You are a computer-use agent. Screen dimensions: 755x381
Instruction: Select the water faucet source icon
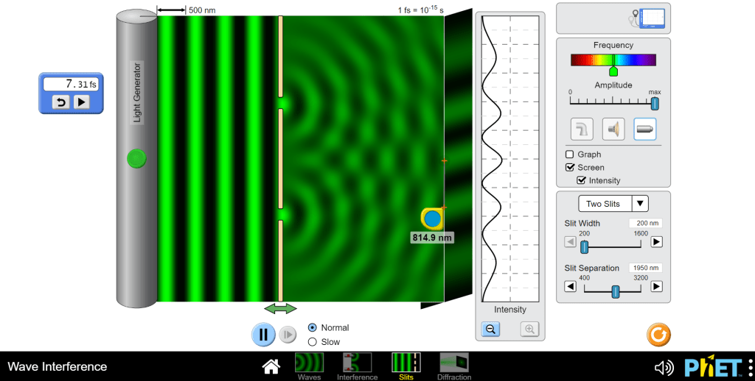pyautogui.click(x=582, y=129)
